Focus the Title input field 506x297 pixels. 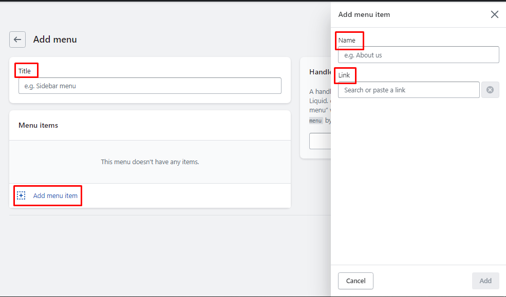tap(149, 86)
